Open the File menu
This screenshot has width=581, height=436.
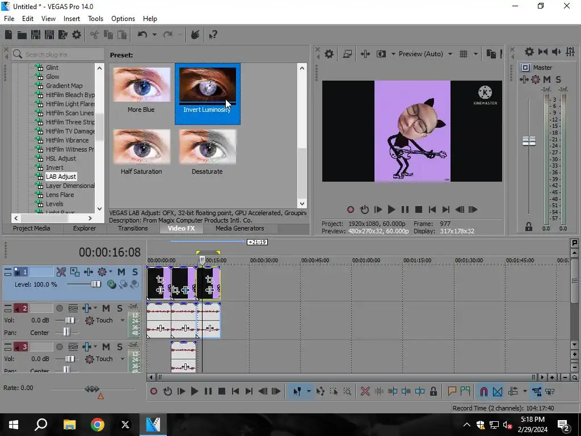coord(9,19)
